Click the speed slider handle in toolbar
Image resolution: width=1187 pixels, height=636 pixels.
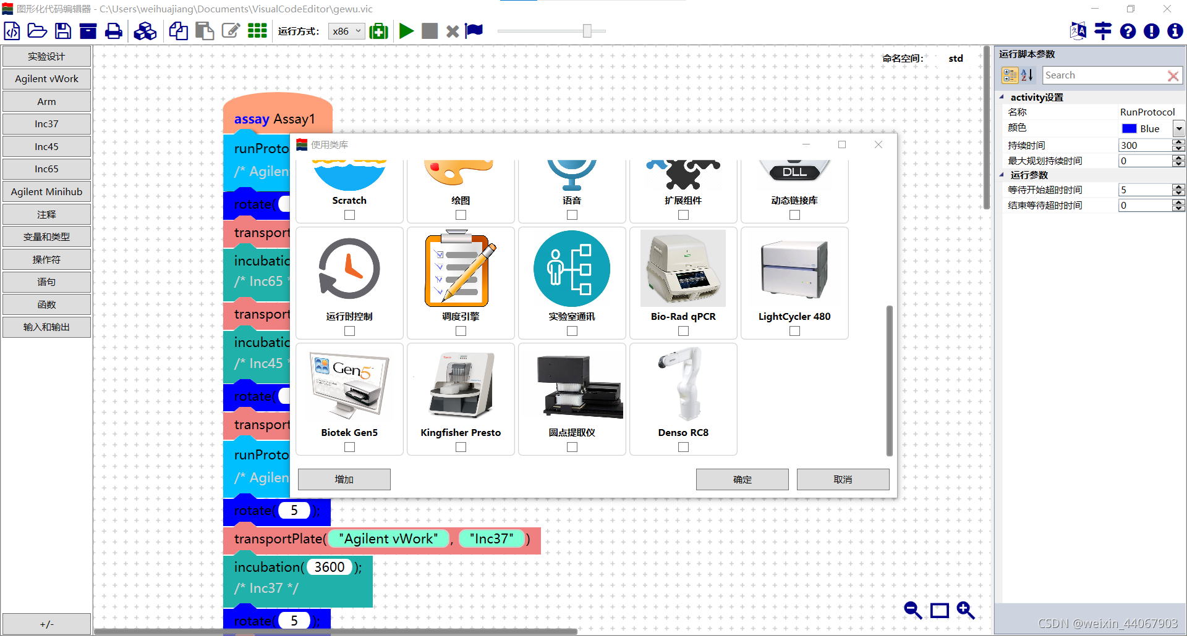(587, 31)
